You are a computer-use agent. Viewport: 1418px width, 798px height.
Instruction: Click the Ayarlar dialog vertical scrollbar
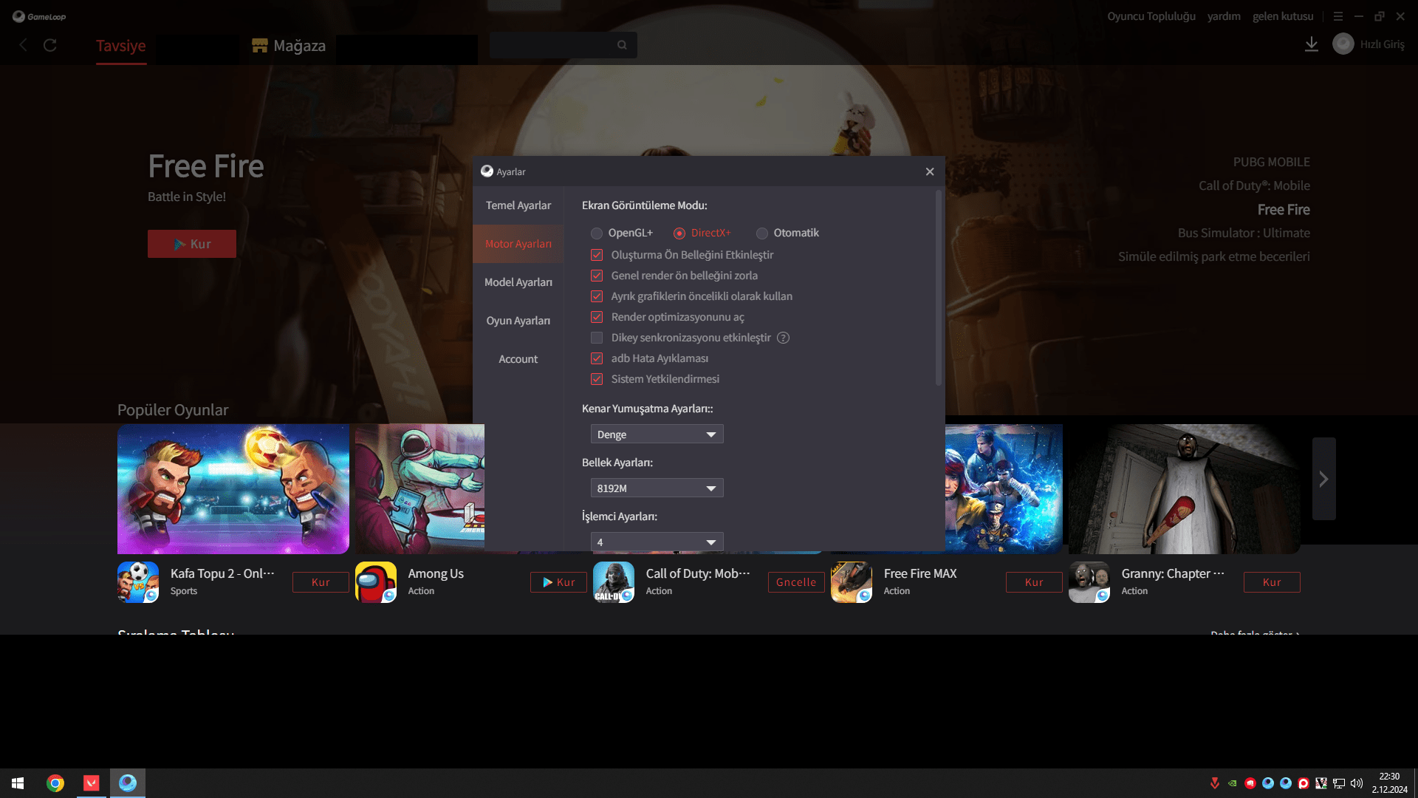(939, 288)
